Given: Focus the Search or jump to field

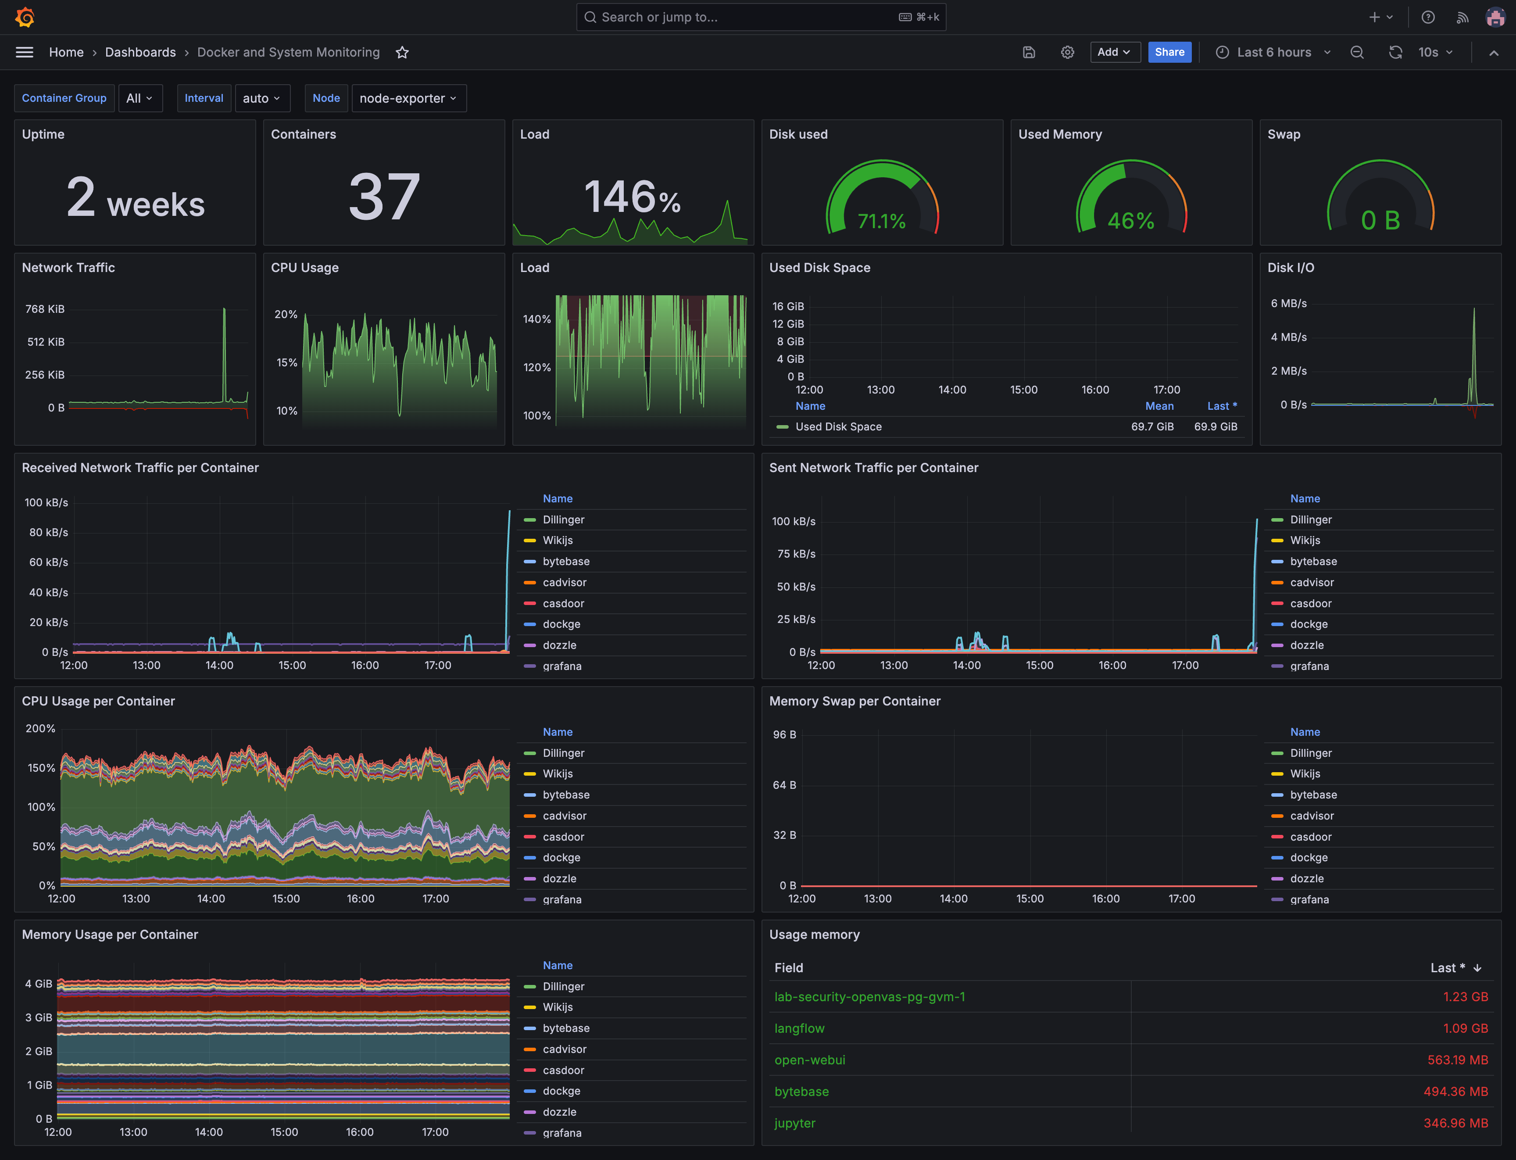Looking at the screenshot, I should pos(761,17).
